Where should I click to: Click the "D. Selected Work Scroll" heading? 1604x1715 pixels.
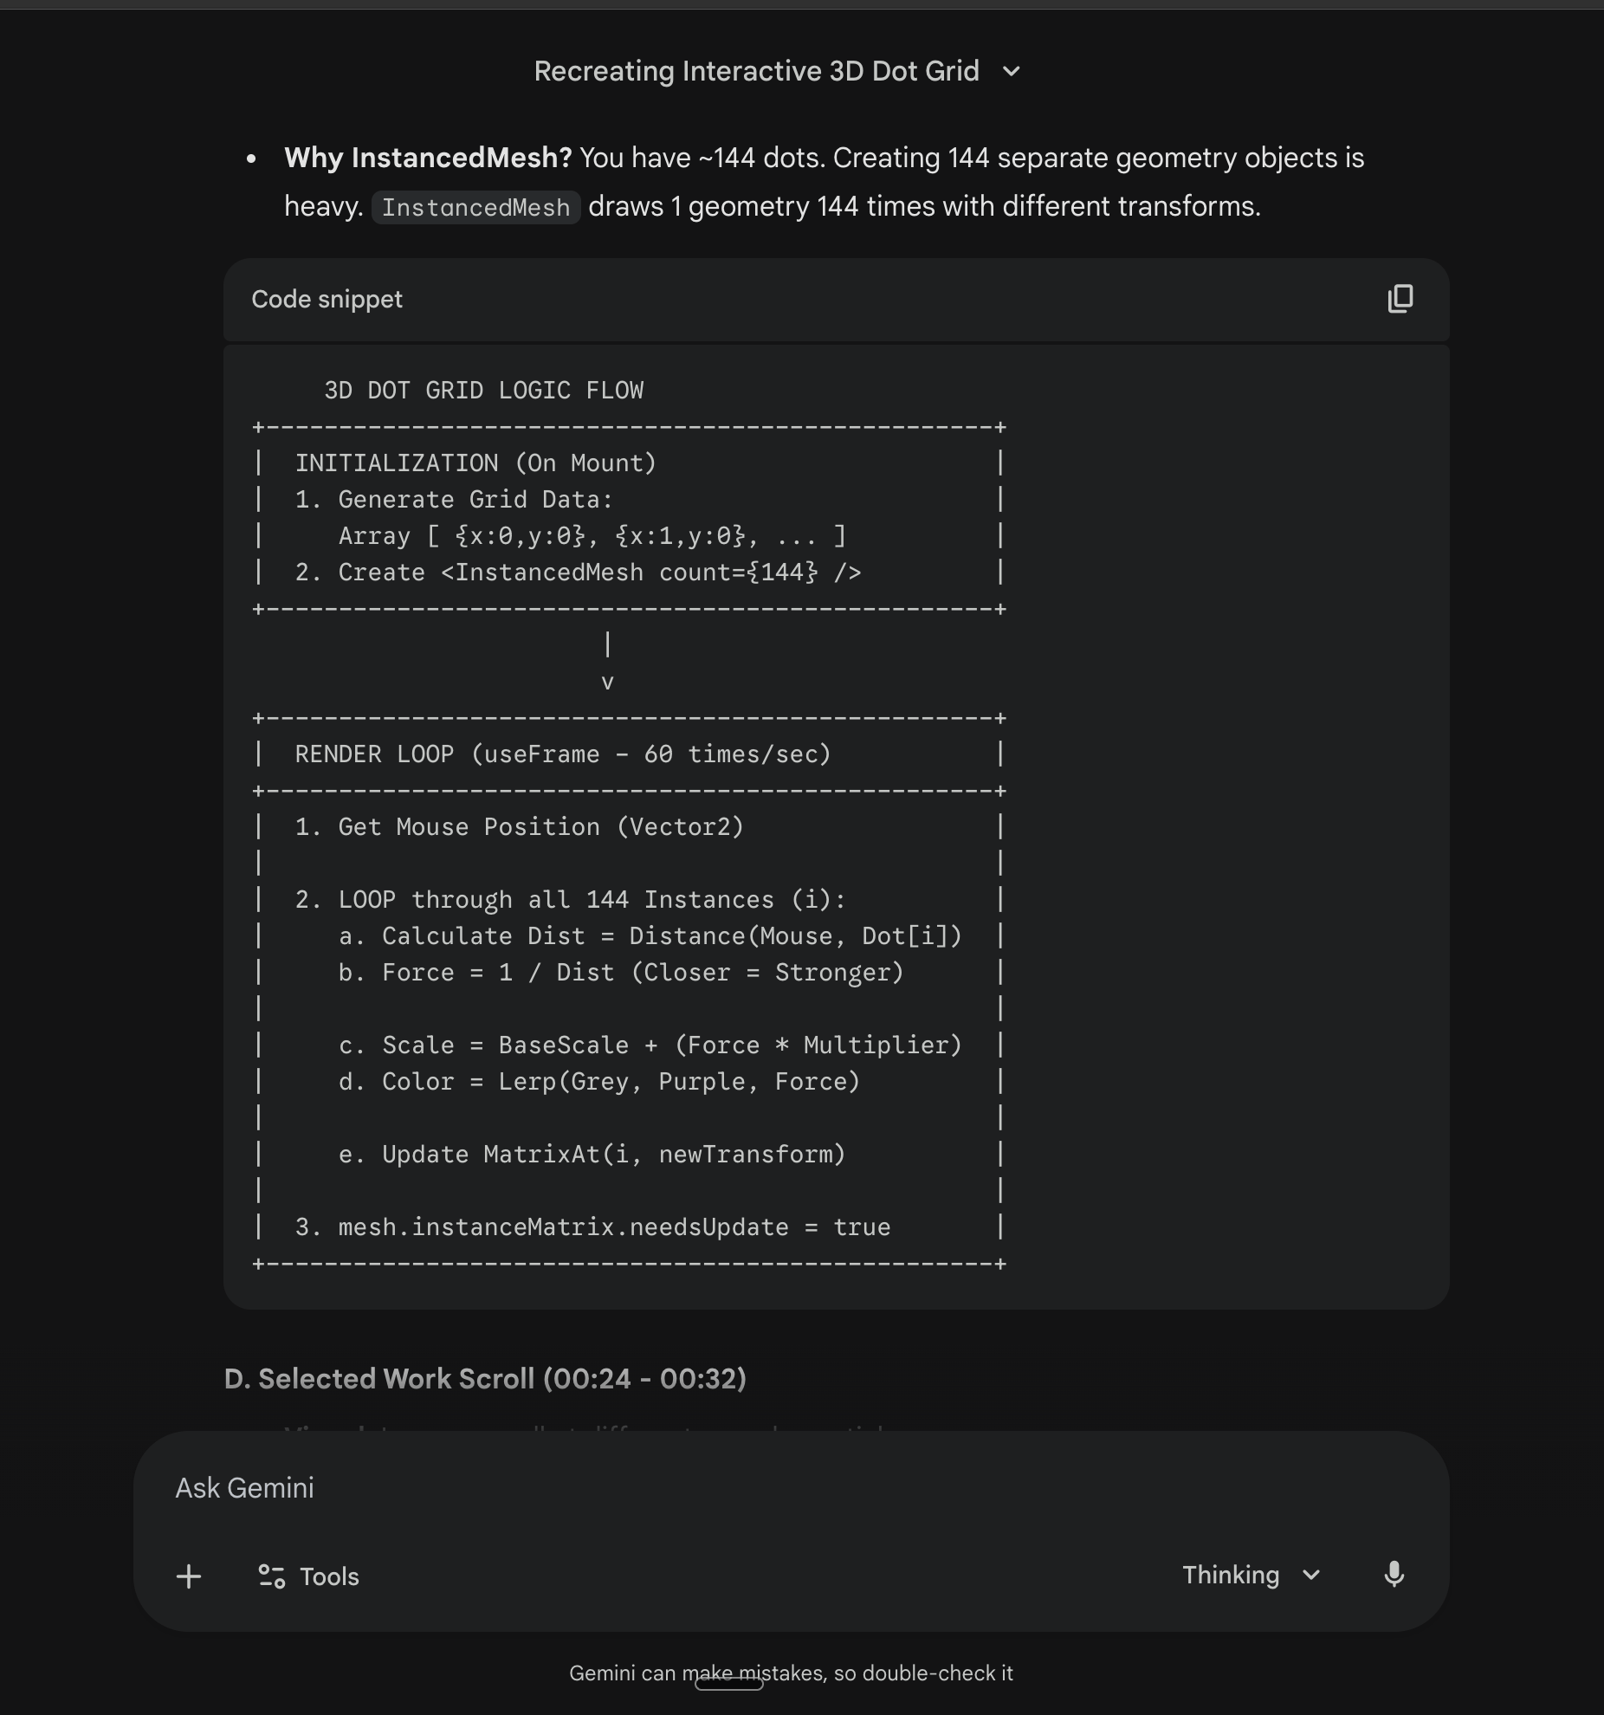(x=485, y=1378)
